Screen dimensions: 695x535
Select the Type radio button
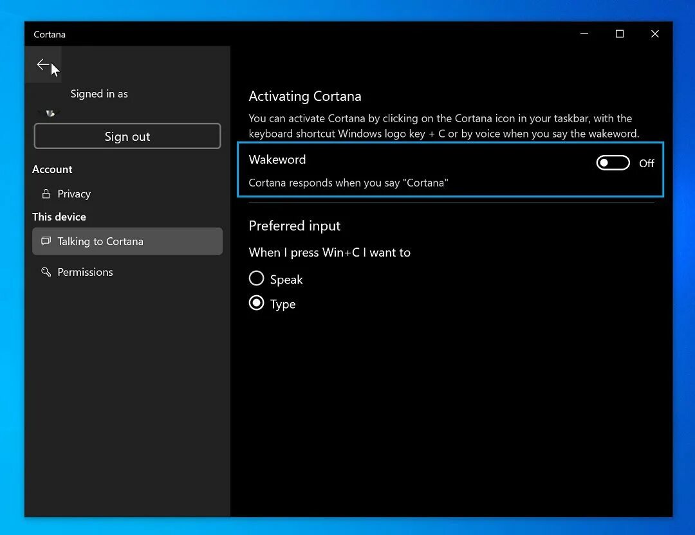point(256,304)
